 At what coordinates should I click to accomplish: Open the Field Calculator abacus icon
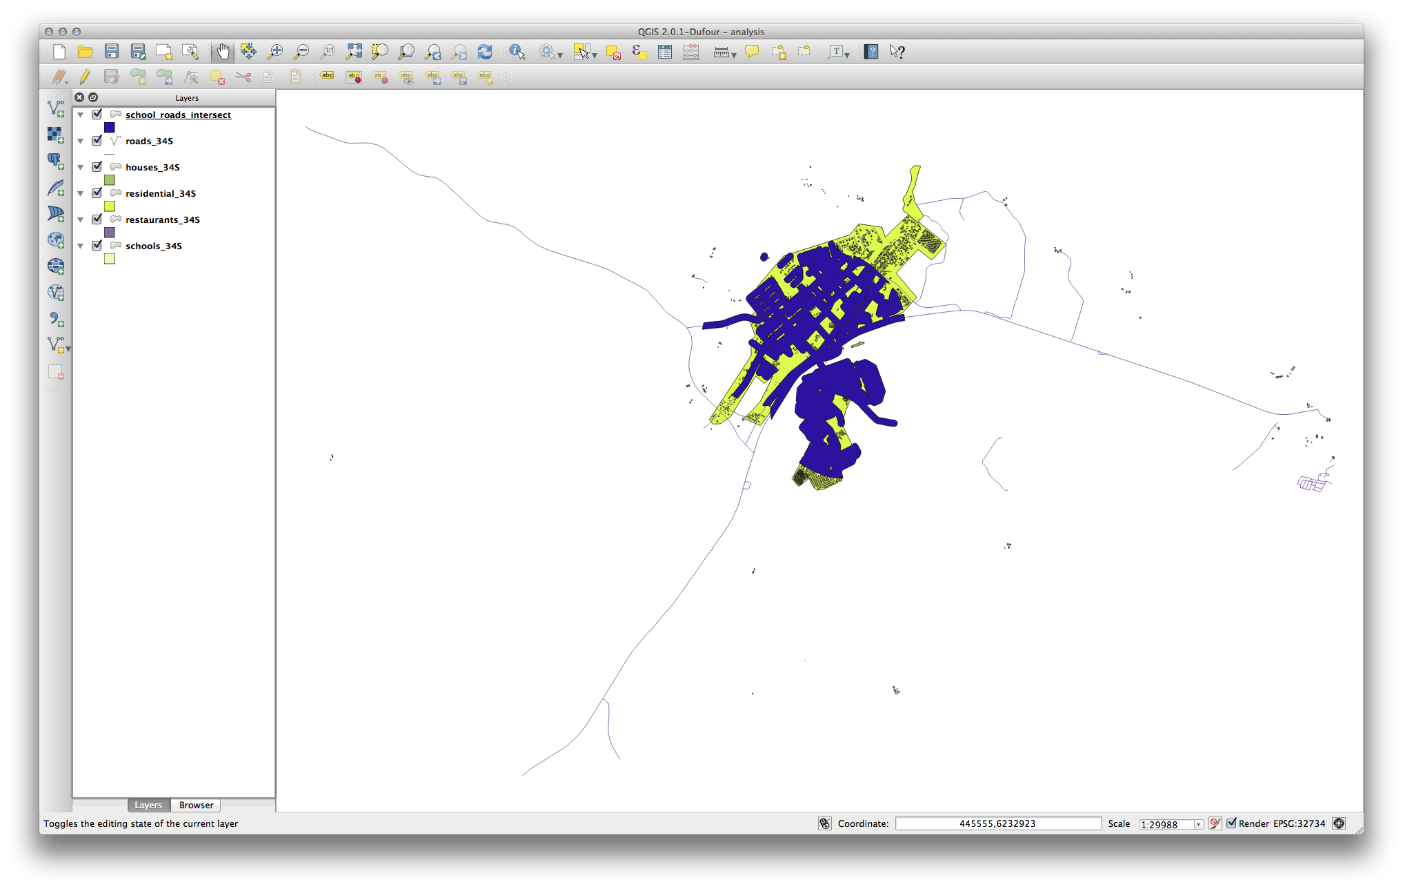pos(691,52)
